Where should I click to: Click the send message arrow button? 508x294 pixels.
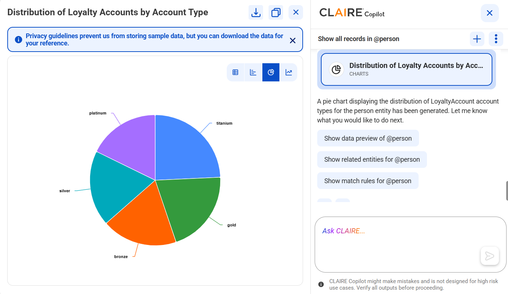[x=489, y=256]
